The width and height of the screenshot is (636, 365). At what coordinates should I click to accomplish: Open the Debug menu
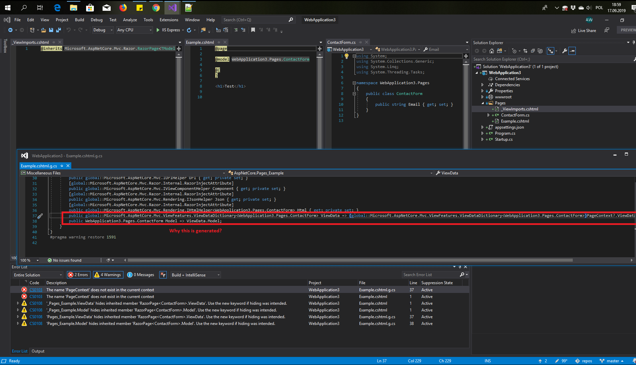[97, 20]
